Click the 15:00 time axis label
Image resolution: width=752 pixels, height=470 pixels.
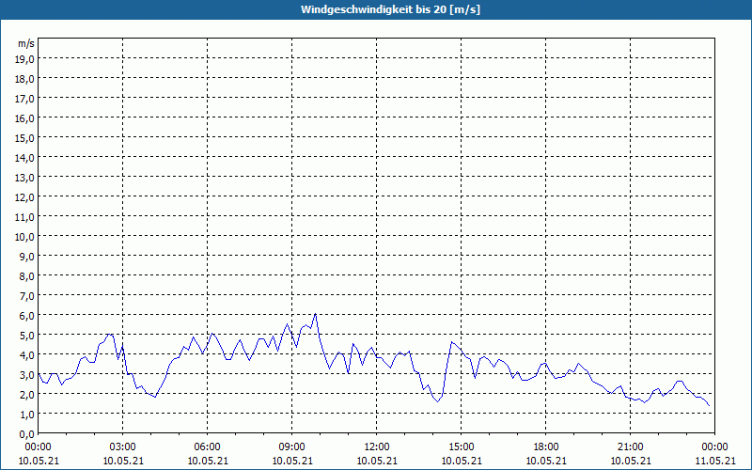(x=462, y=447)
